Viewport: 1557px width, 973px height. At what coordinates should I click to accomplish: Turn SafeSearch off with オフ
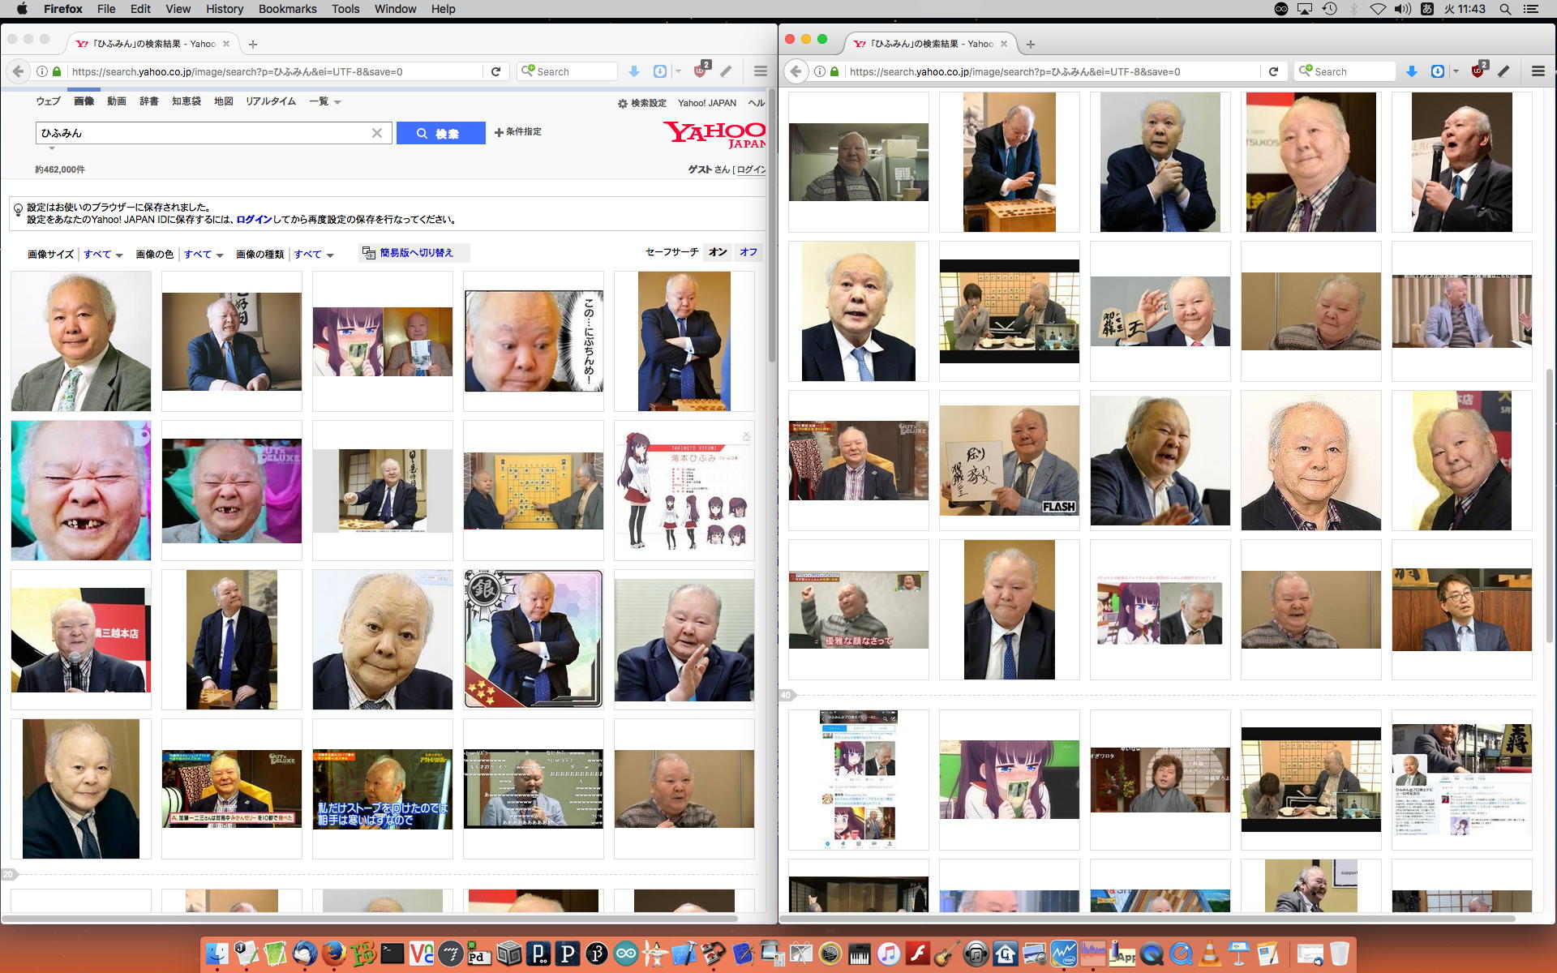point(748,252)
